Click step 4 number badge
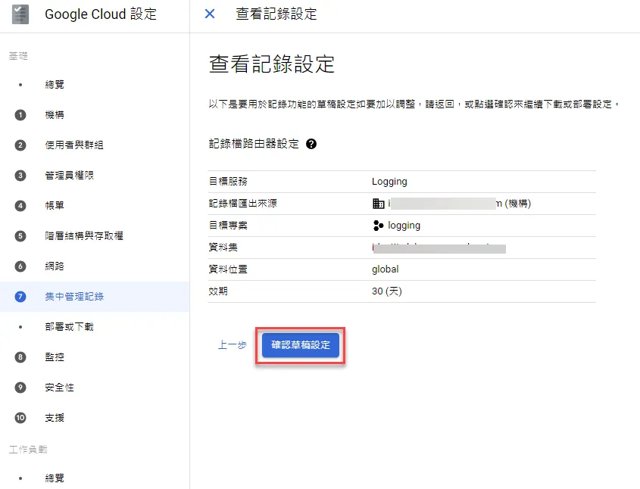640x489 pixels. pyautogui.click(x=20, y=206)
